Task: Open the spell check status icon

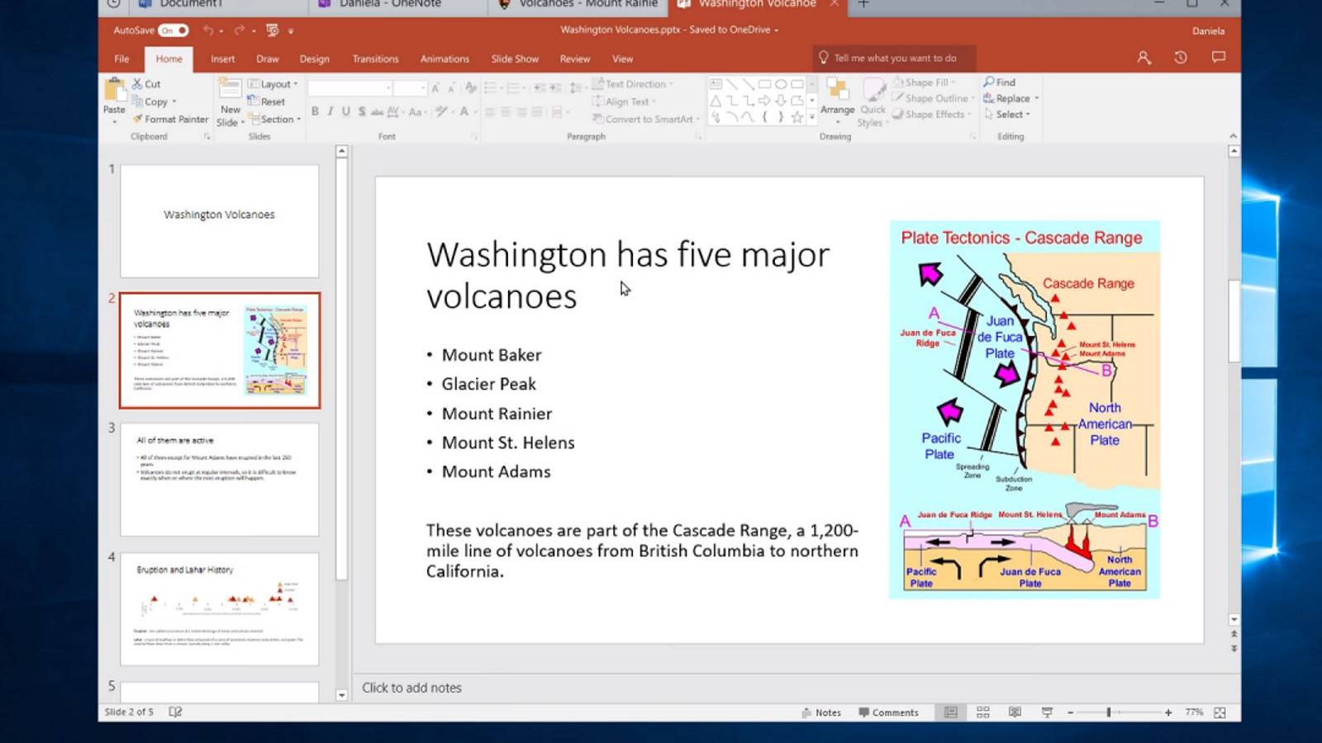Action: [x=175, y=712]
